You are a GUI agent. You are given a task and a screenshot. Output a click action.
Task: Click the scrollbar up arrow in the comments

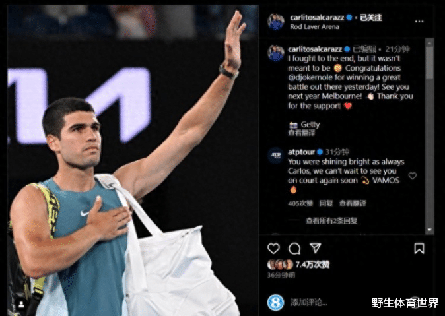click(x=429, y=42)
